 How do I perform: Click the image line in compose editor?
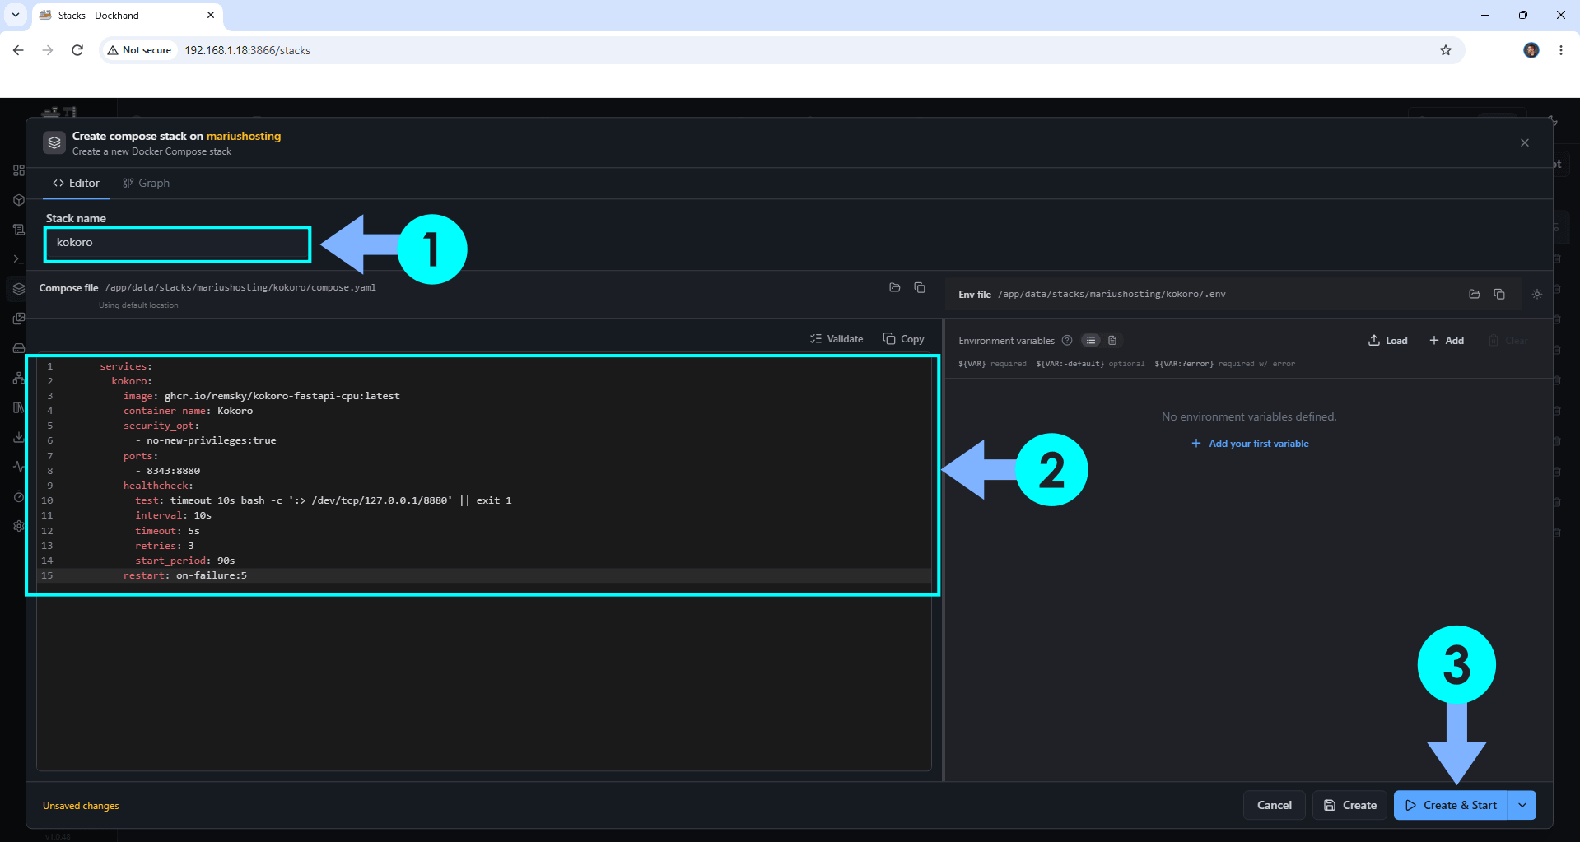click(x=262, y=396)
